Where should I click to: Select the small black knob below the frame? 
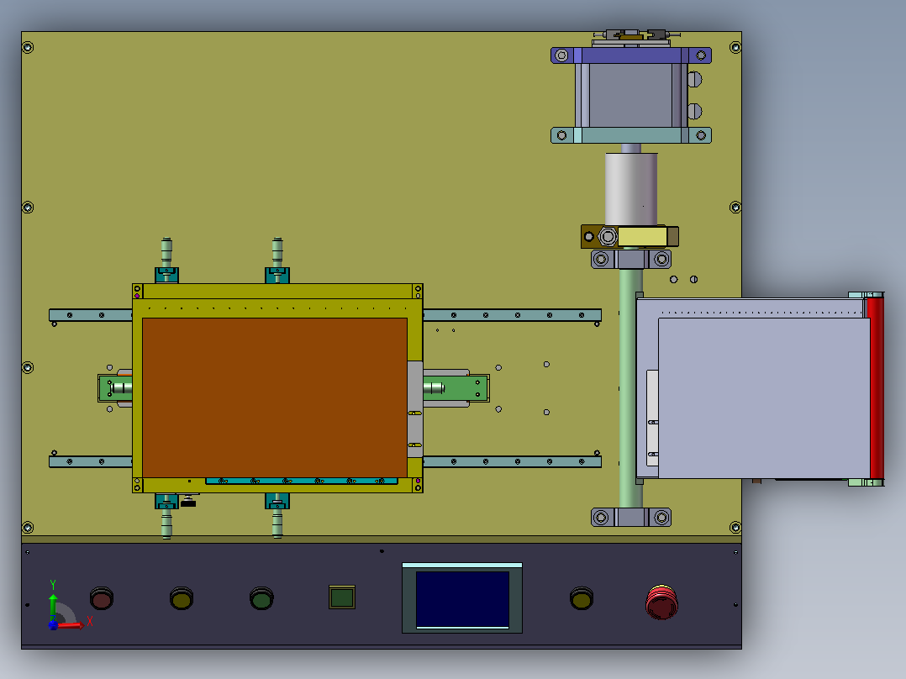188,503
